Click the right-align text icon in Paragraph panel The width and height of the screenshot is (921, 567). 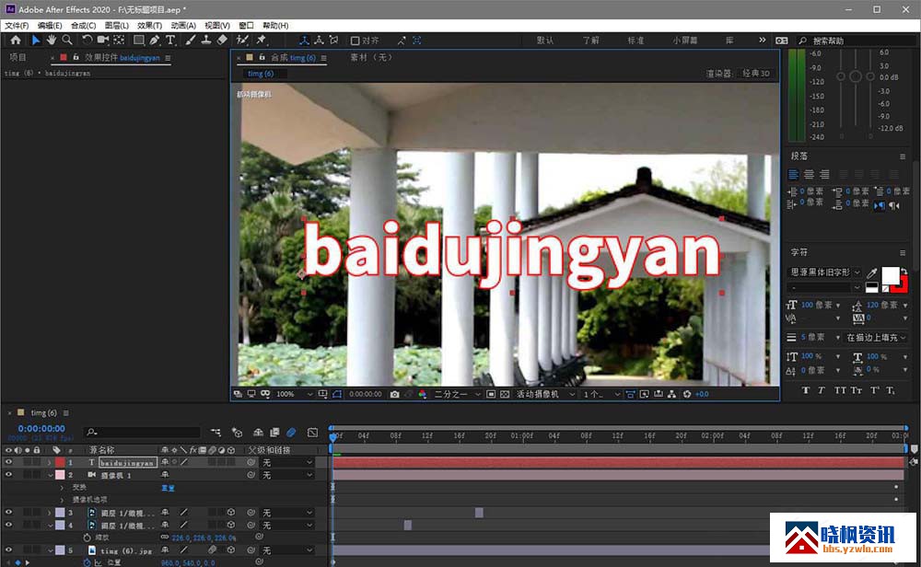pos(824,174)
